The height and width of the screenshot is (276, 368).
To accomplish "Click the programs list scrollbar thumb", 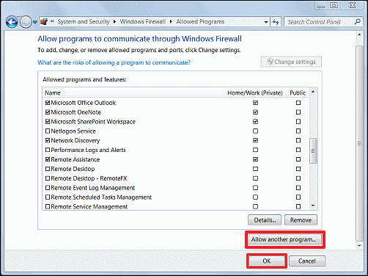I will coord(313,150).
